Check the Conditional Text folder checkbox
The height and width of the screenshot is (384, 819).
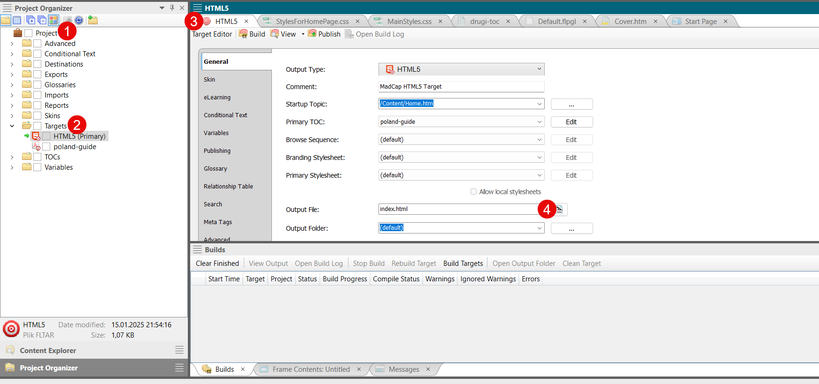38,53
